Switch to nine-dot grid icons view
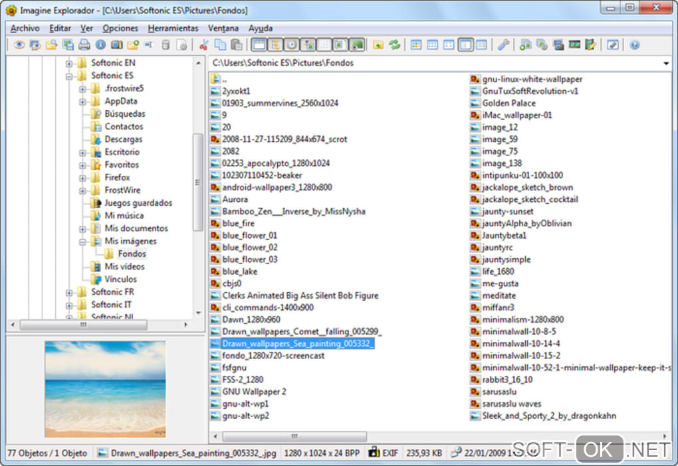Image resolution: width=678 pixels, height=466 pixels. pyautogui.click(x=433, y=45)
